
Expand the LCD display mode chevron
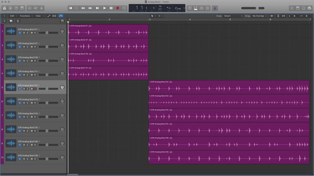(x=184, y=8)
